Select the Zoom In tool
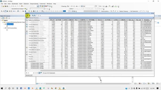The image size is (161, 90). [x=2, y=11]
